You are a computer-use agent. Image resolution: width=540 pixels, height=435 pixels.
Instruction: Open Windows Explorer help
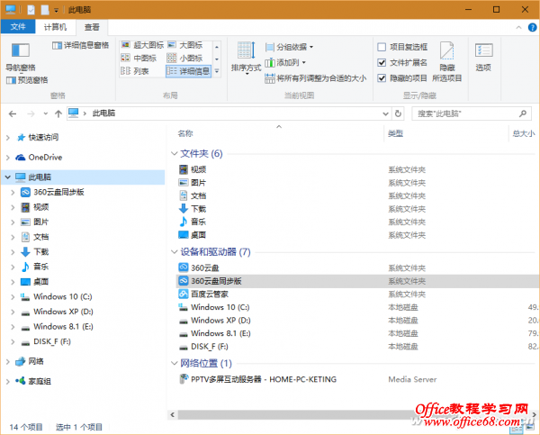(532, 27)
